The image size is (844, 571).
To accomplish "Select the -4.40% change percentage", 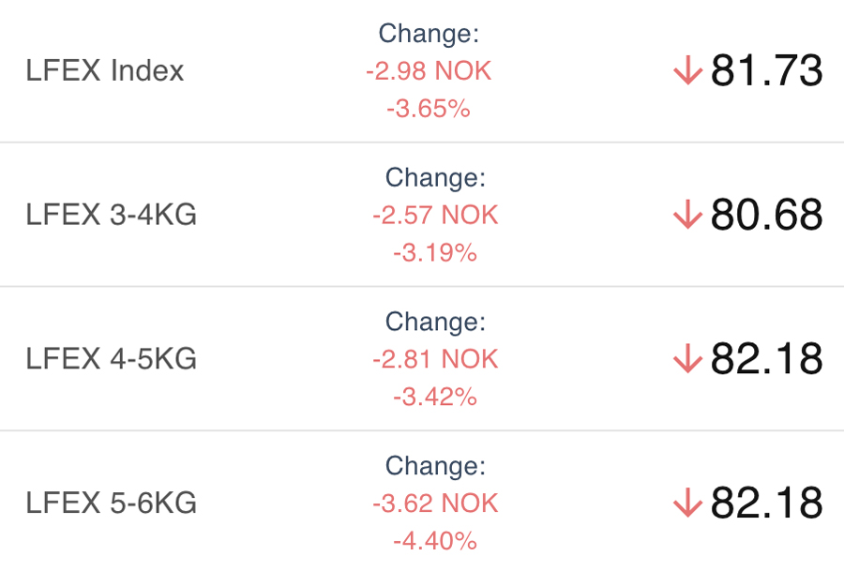I will click(435, 541).
